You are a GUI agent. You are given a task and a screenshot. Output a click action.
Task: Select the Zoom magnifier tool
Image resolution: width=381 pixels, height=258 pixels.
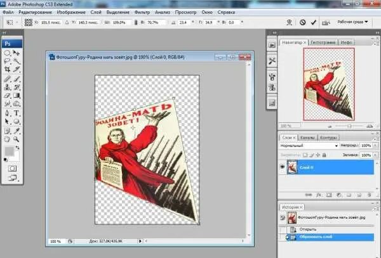[17, 139]
